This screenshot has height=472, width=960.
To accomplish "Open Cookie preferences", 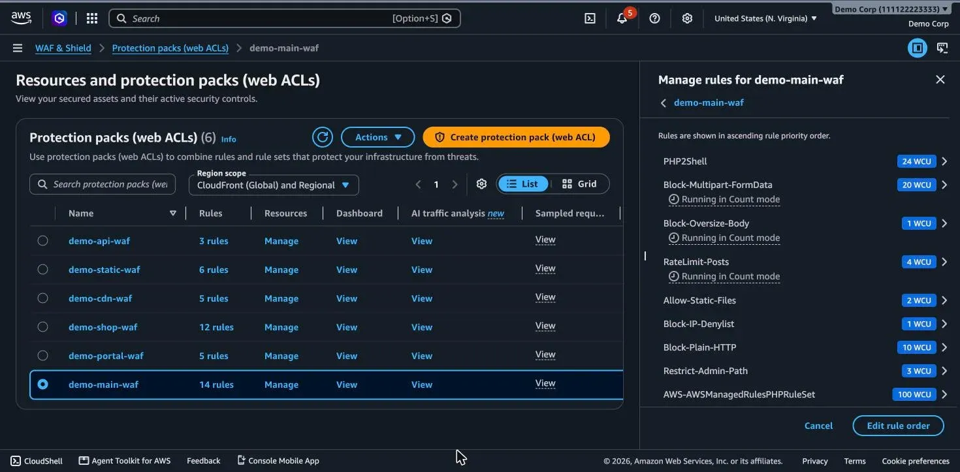I will click(x=916, y=460).
